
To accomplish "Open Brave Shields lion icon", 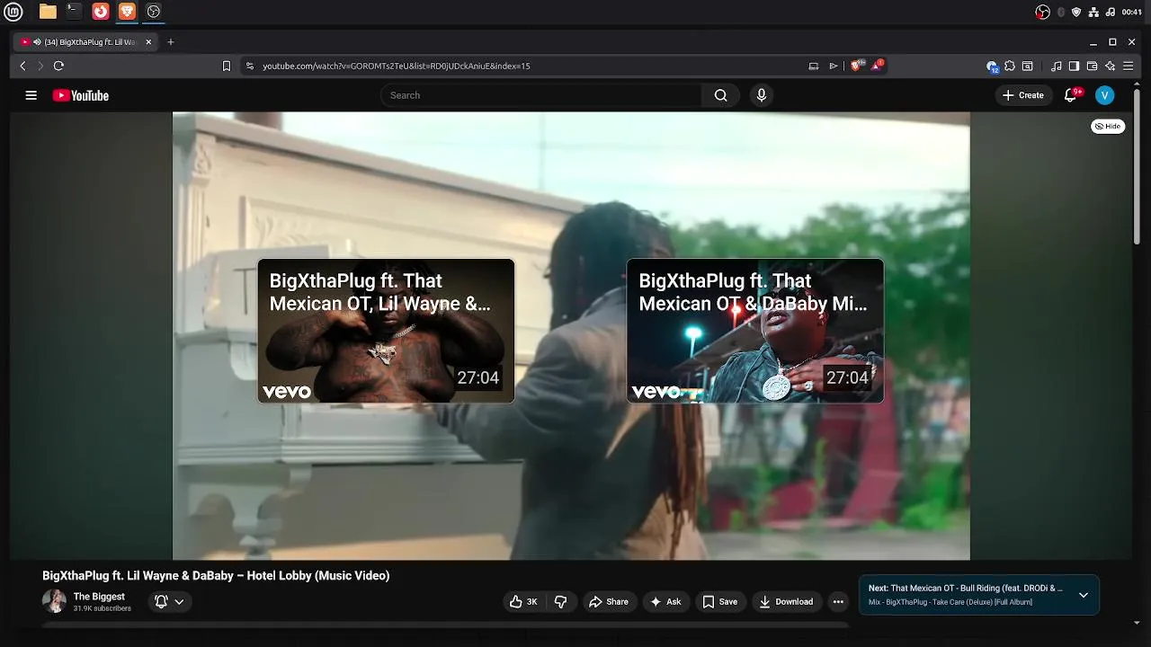I will (x=857, y=66).
